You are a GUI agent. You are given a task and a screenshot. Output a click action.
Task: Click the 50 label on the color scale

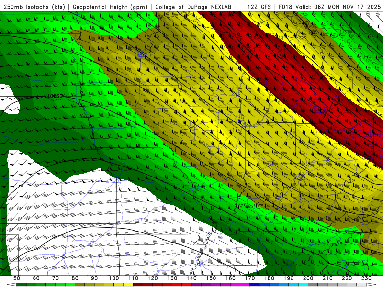pyautogui.click(x=17, y=278)
